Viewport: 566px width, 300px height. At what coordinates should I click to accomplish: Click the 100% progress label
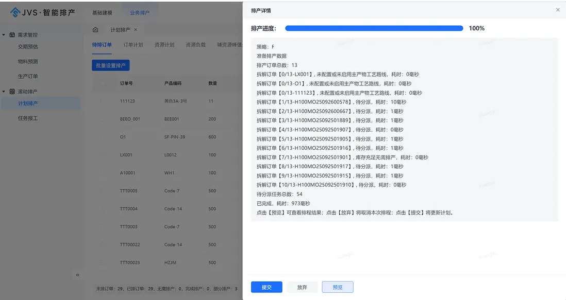click(476, 28)
